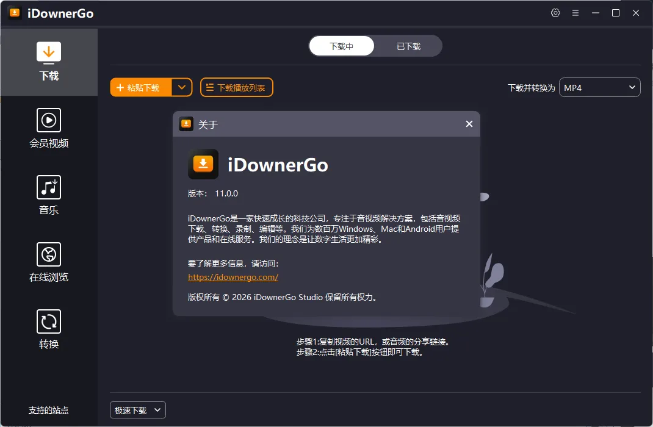Maximize the iDownerGo window
The image size is (653, 427).
[616, 13]
